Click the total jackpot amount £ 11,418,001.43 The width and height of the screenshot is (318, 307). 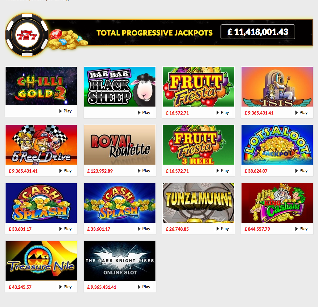(x=258, y=32)
